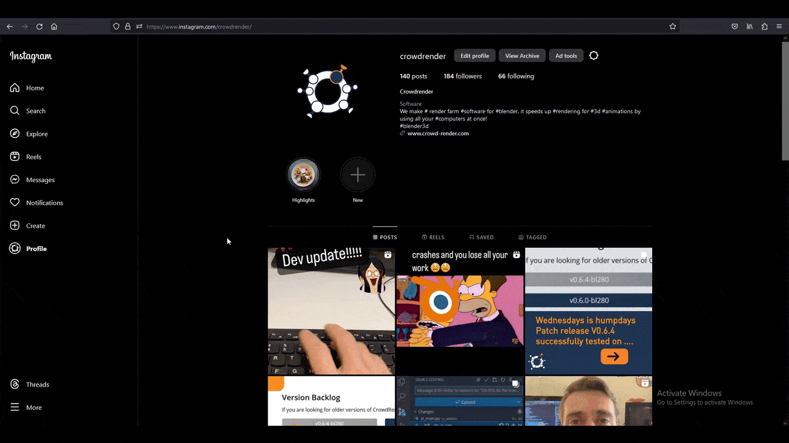
Task: Open the Messages messenger icon
Action: pyautogui.click(x=15, y=180)
